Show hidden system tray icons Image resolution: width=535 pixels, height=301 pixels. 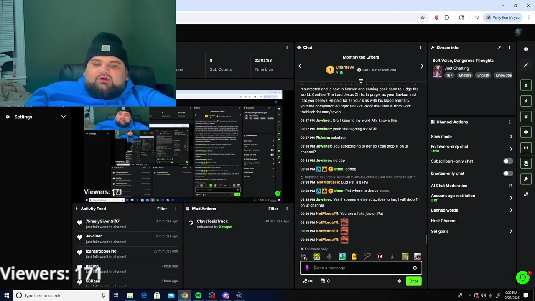tap(470, 296)
